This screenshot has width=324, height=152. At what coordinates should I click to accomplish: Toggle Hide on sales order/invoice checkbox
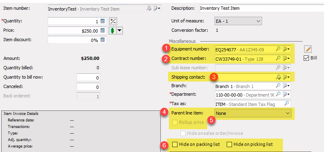coord(183,133)
